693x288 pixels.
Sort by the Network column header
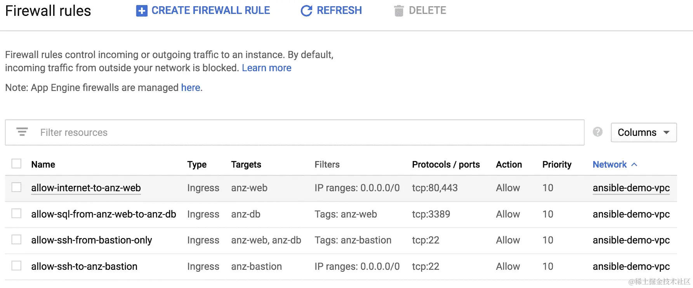tap(610, 165)
